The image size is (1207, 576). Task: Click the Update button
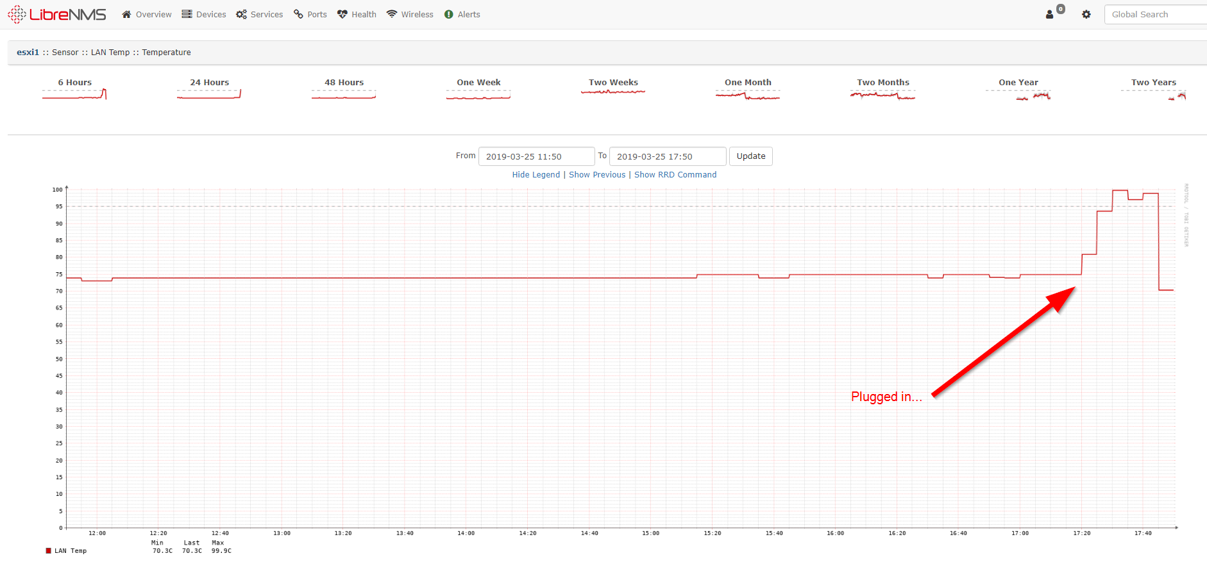(x=751, y=156)
